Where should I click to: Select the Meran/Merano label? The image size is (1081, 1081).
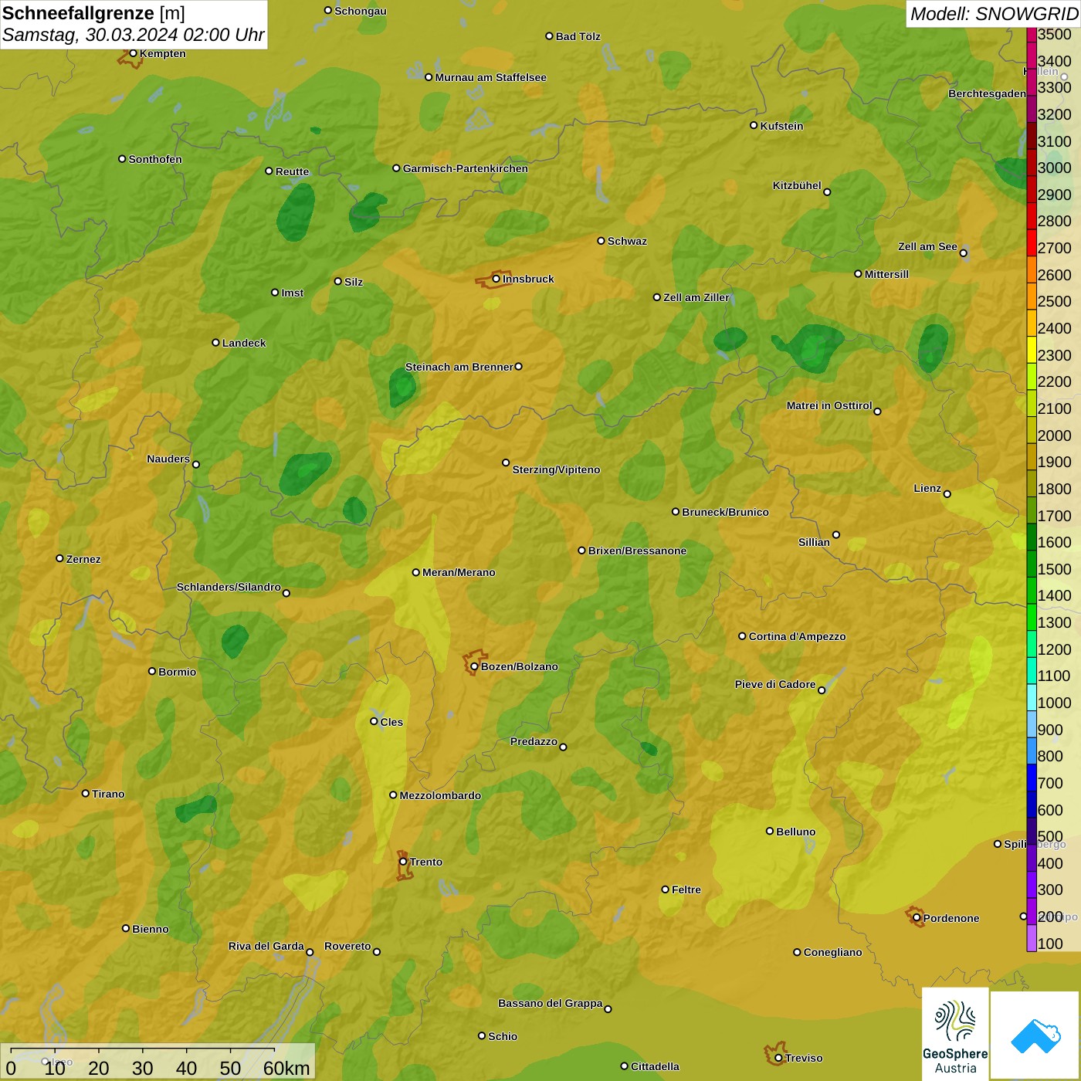(x=459, y=572)
